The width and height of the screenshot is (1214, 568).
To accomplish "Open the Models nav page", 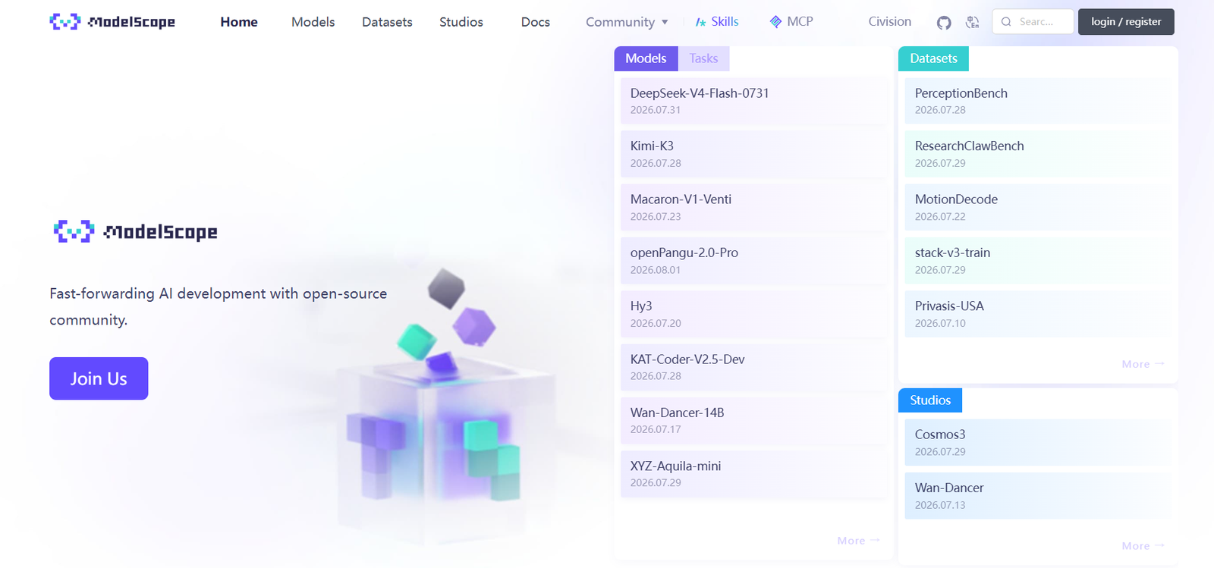I will click(313, 22).
